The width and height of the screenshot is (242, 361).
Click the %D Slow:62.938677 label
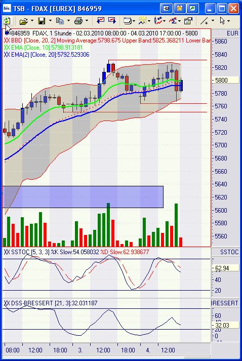tap(125, 252)
